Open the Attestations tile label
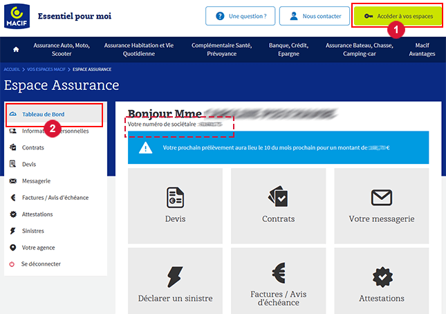This screenshot has width=446, height=314. pyautogui.click(x=382, y=298)
